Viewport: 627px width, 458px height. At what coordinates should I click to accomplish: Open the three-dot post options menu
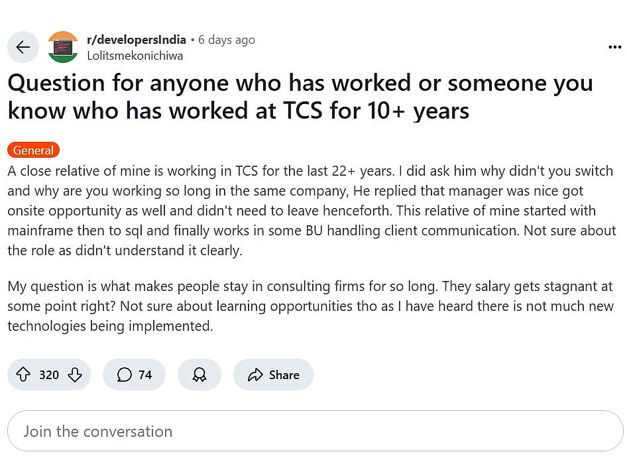tap(614, 47)
